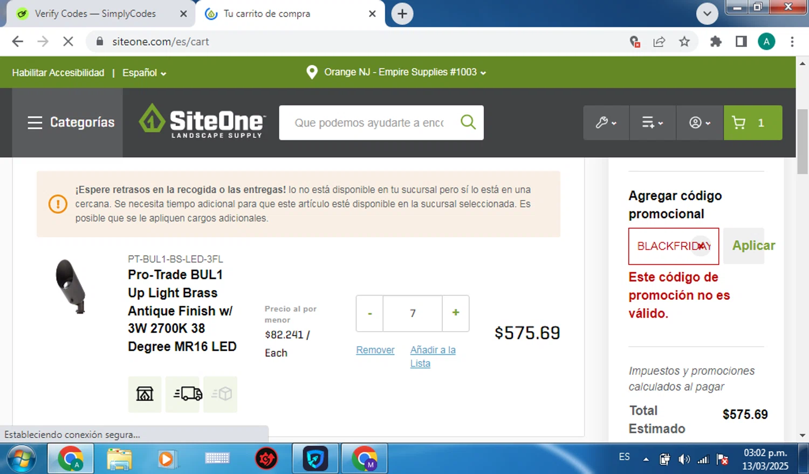Open the Windows Start button

point(22,459)
